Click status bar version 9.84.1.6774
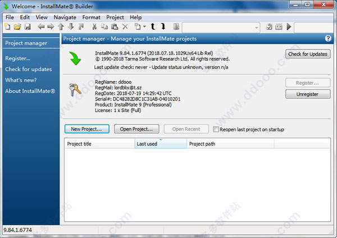 pyautogui.click(x=17, y=230)
